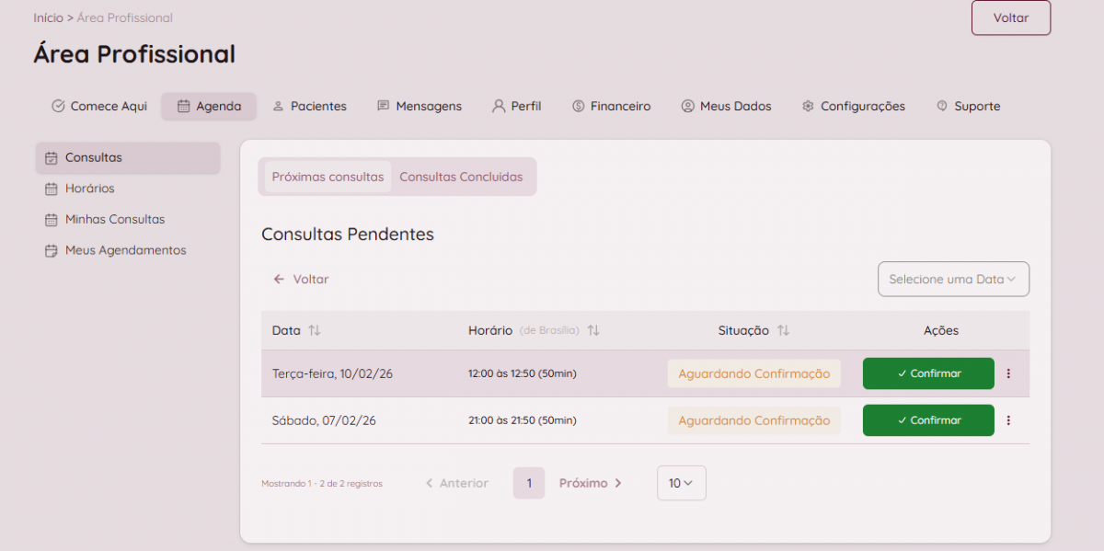Click sort arrows beside Situação header
Image resolution: width=1104 pixels, height=551 pixels.
(x=784, y=330)
